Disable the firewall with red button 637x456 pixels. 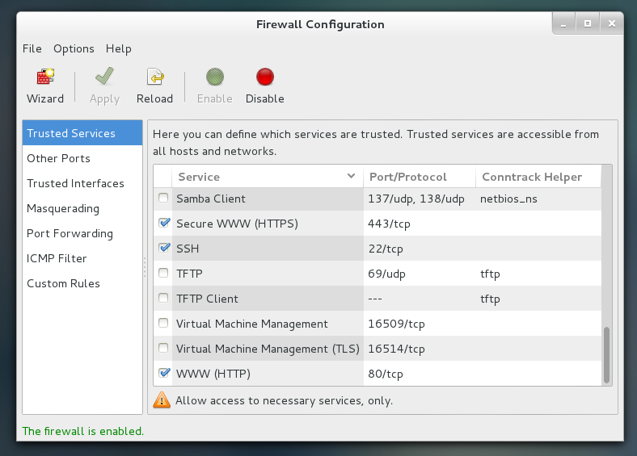265,77
